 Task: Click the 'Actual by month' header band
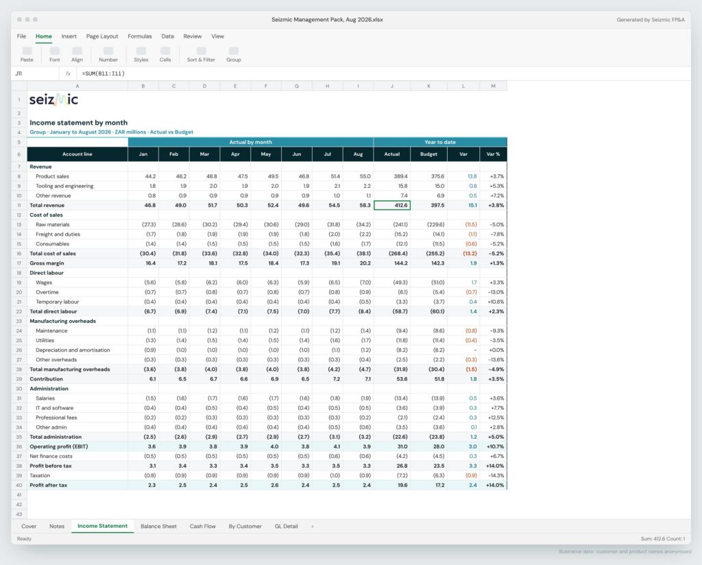click(x=251, y=142)
